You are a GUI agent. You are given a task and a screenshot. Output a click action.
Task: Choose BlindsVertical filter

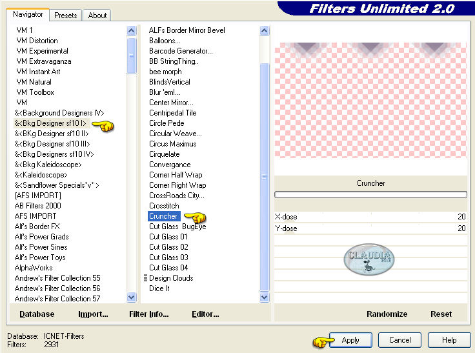(x=170, y=82)
